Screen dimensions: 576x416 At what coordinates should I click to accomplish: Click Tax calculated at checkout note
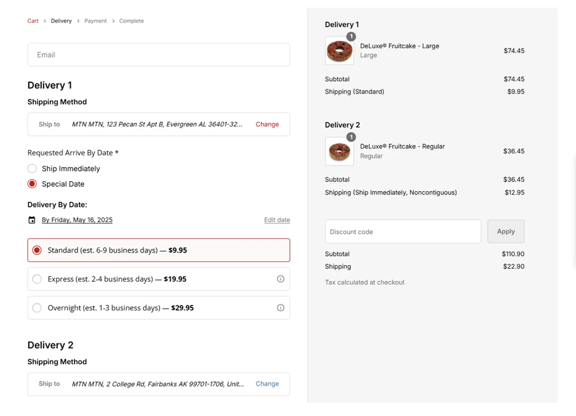364,282
